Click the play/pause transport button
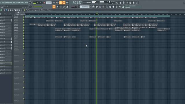This screenshot has width=185, height=104. tap(38, 3)
